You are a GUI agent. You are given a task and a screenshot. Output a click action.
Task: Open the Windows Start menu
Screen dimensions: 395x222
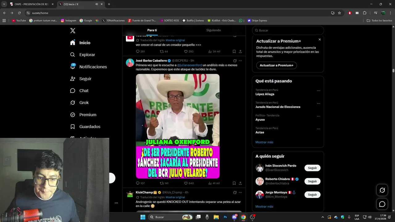click(143, 217)
